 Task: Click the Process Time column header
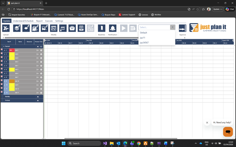[38, 42]
